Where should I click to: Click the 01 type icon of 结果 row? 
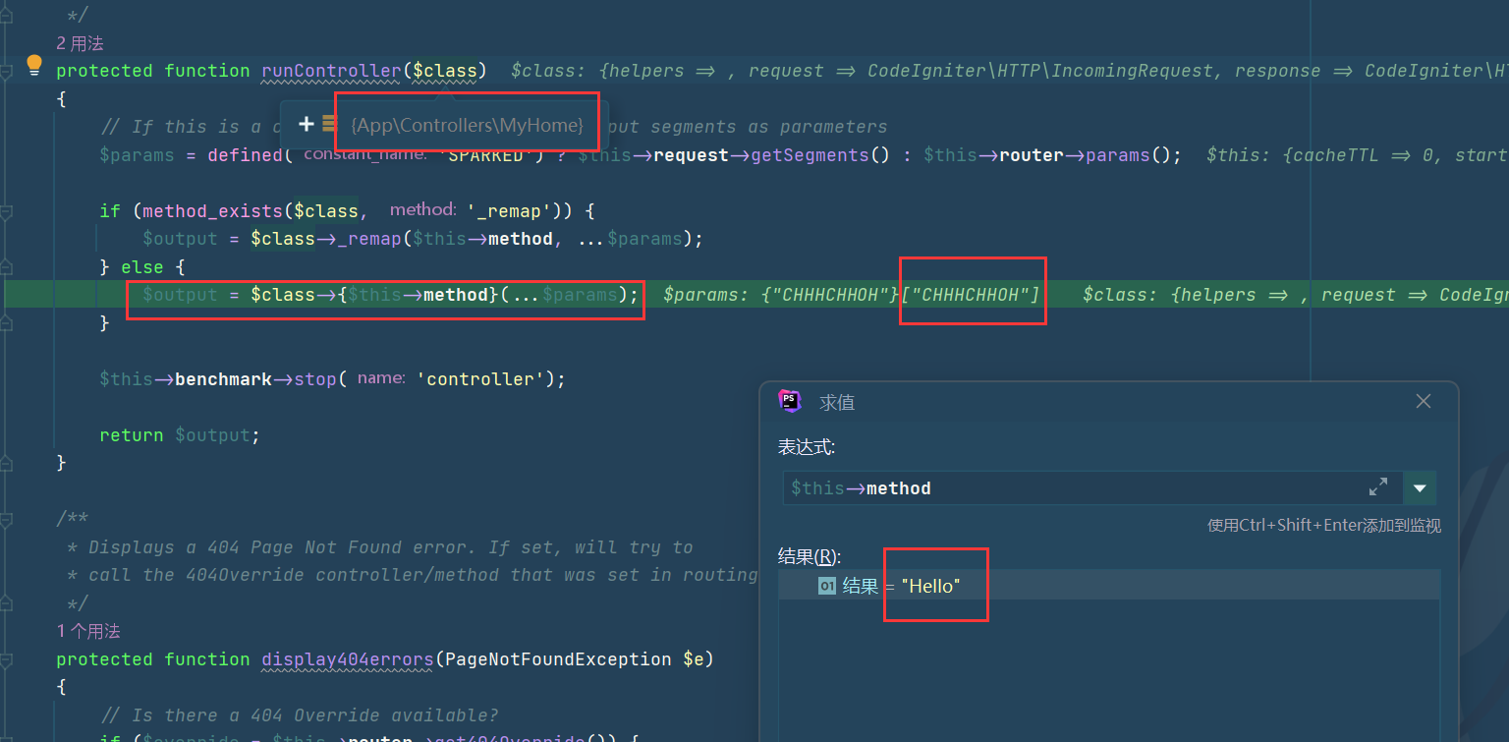pyautogui.click(x=827, y=586)
